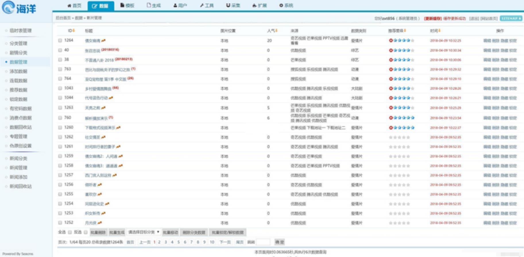
Task: Open the 请选择目标分类 dropdown
Action: tap(144, 232)
